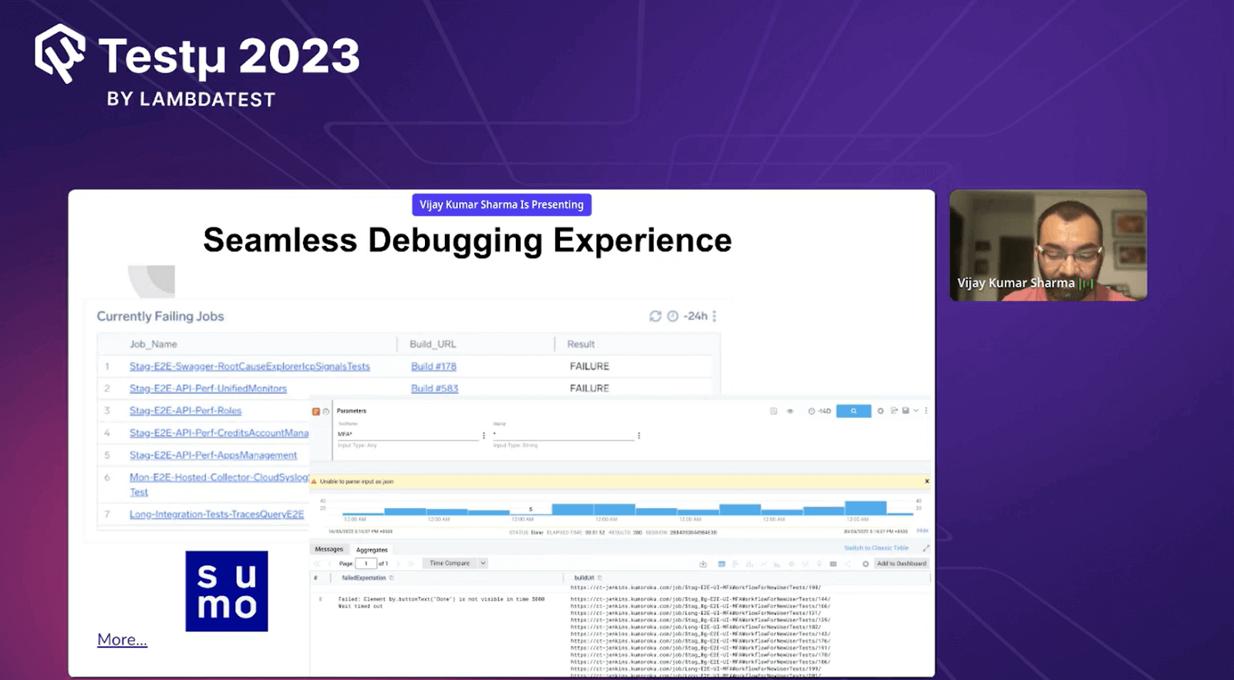Viewport: 1234px width, 680px height.
Task: Select the table view icon in chart toolbar
Action: pyautogui.click(x=721, y=564)
